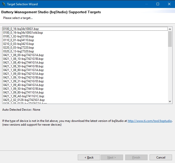Maximize the Target Selection Wizard window
The height and width of the screenshot is (163, 175).
tap(158, 4)
